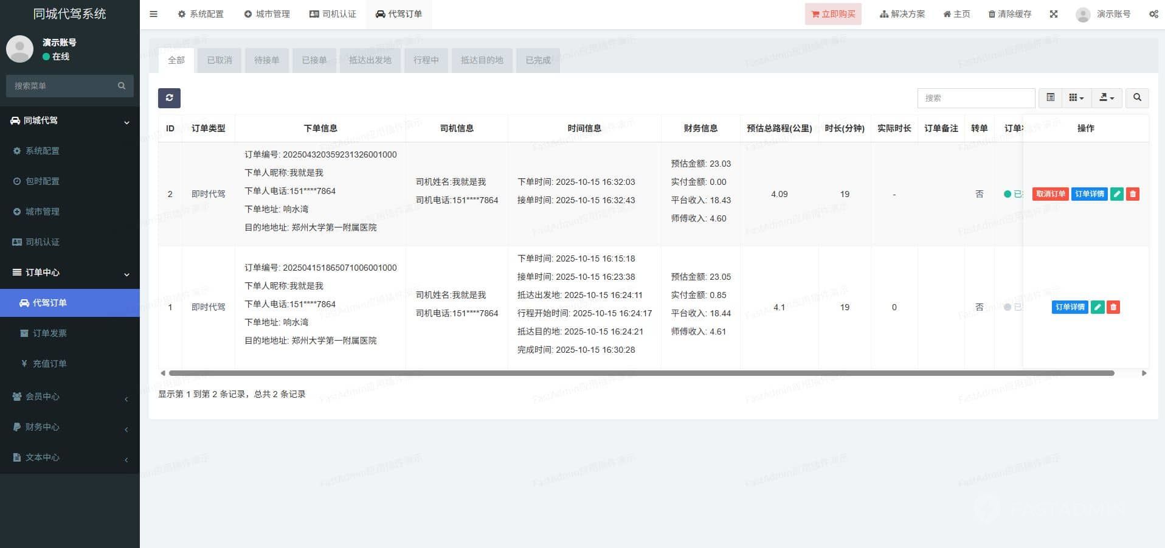The height and width of the screenshot is (548, 1165).
Task: Click the magnifier advanced search button
Action: click(x=1137, y=98)
